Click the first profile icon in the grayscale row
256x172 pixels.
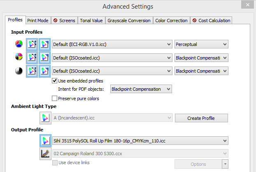(x=31, y=71)
